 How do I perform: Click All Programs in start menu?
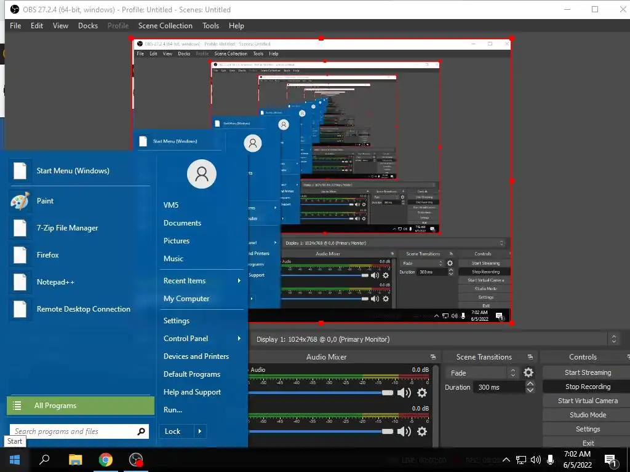pos(81,406)
